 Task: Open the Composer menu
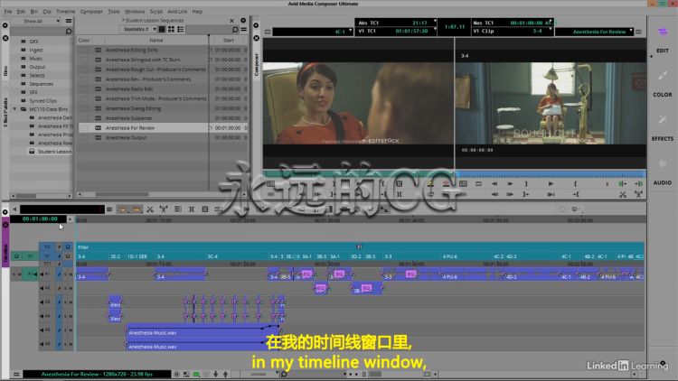point(91,12)
